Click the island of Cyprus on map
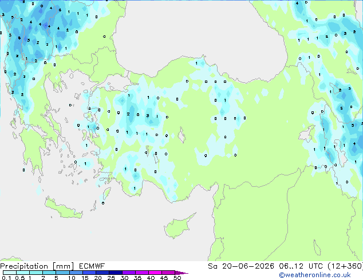 click(177, 226)
